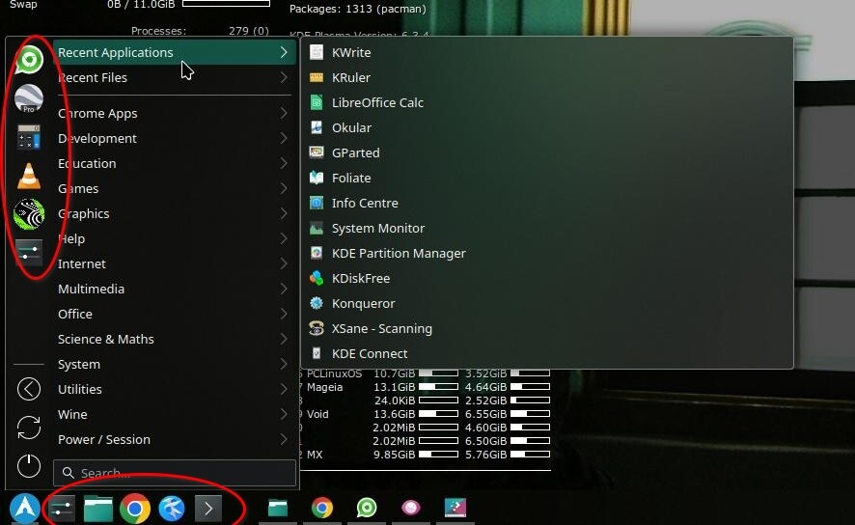Click the application menu Search field
855x525 pixels.
pyautogui.click(x=175, y=473)
